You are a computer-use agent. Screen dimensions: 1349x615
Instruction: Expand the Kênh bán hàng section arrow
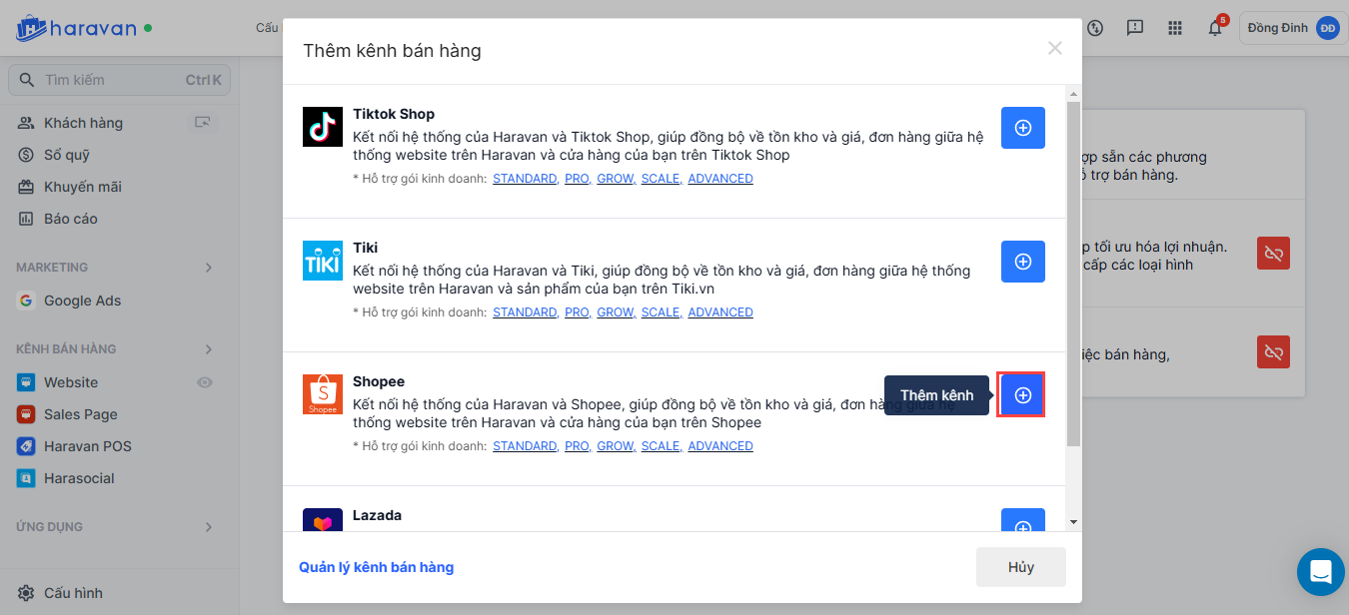point(209,349)
